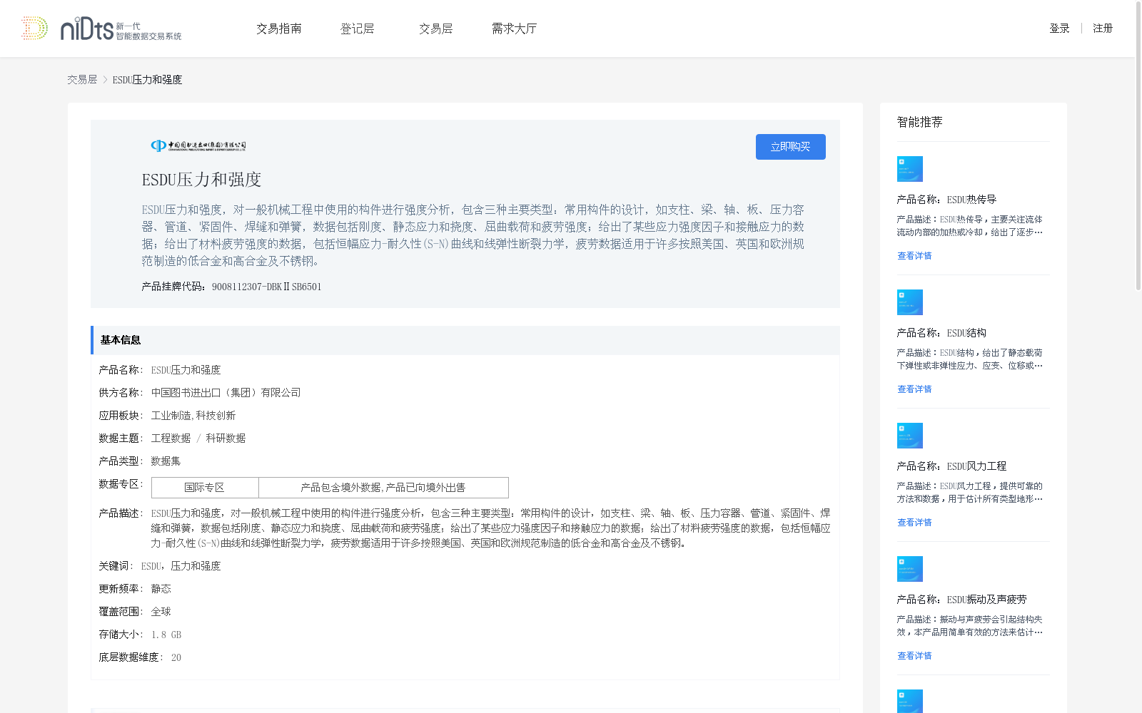Click product name ESDU热传导
Screen dimensions: 1142x713
click(971, 200)
